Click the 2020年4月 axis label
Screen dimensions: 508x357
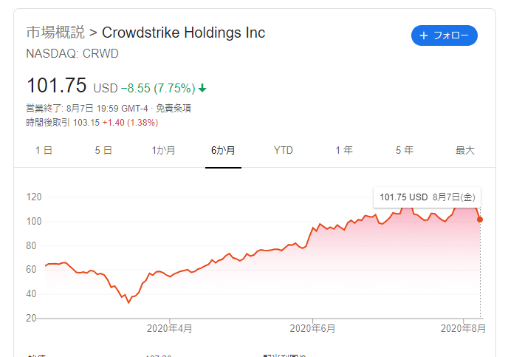tap(169, 328)
